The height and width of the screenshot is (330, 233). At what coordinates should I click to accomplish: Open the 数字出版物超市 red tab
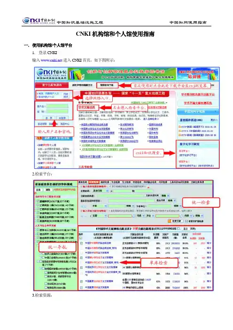(52, 85)
